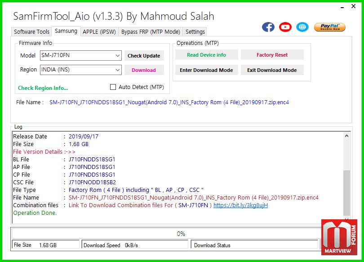Open Check Region Info link
364x262 pixels.
(x=43, y=88)
